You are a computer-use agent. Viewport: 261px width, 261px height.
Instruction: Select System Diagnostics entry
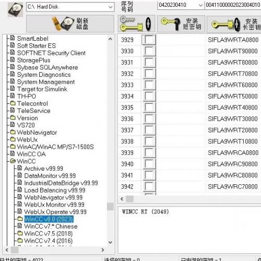click(x=44, y=75)
